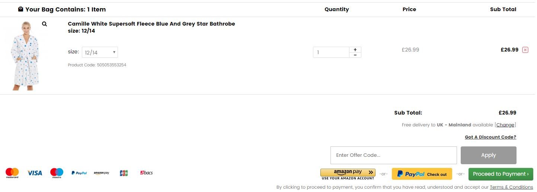Click the Visa payment logo

click(x=35, y=173)
